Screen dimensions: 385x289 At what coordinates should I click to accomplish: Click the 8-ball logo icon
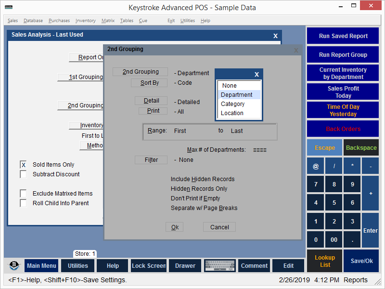[14, 266]
